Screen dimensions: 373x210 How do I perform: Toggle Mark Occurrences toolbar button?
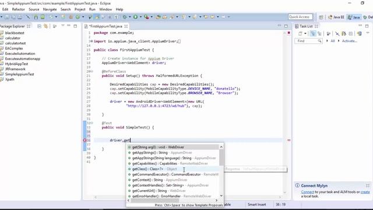(97, 17)
